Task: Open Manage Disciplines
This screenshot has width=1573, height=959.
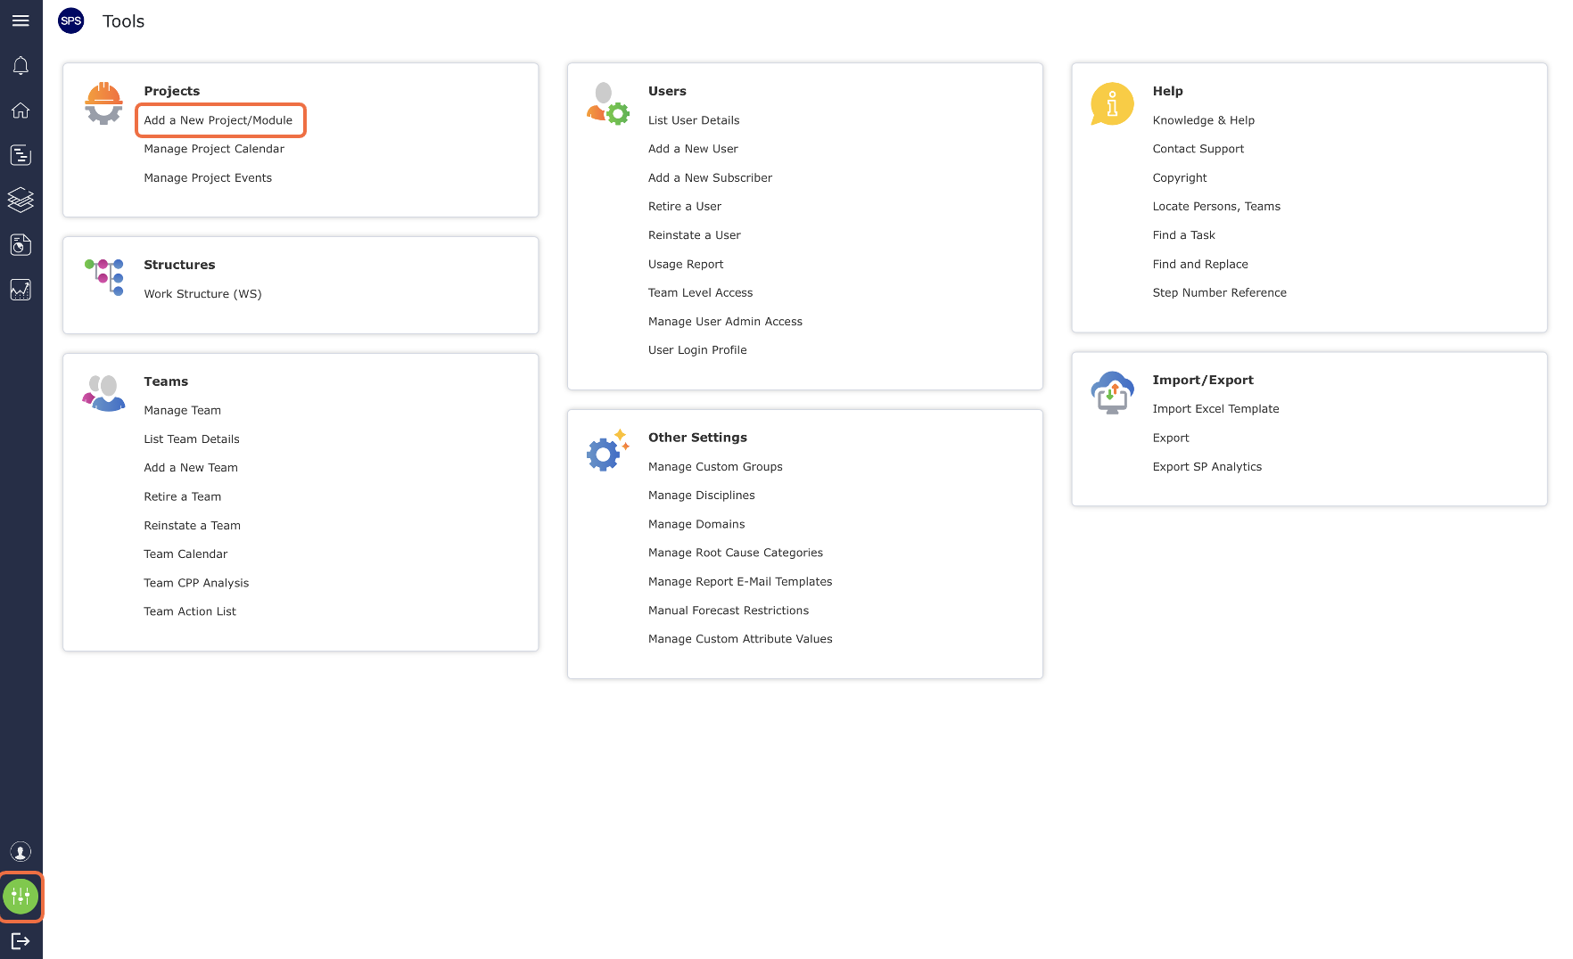Action: (x=701, y=496)
